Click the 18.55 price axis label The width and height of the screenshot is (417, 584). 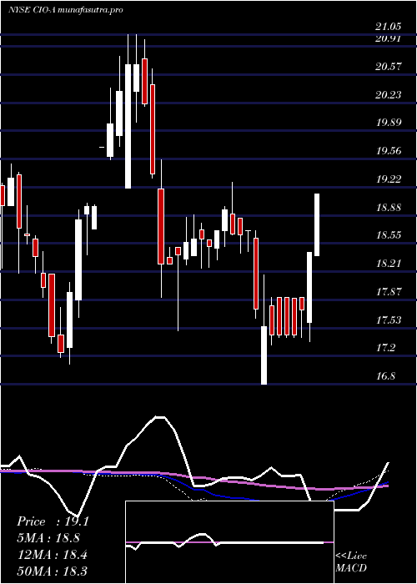click(389, 235)
